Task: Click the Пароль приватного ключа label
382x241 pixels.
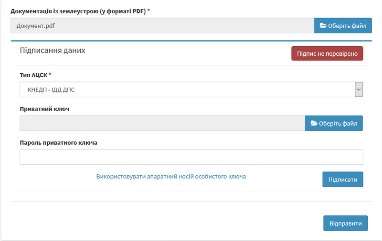Action: (x=59, y=142)
